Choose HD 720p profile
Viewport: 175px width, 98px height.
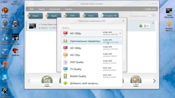tap(92, 55)
